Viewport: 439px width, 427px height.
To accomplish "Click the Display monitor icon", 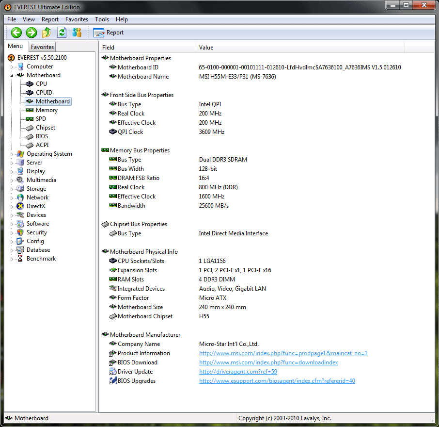I will point(20,171).
